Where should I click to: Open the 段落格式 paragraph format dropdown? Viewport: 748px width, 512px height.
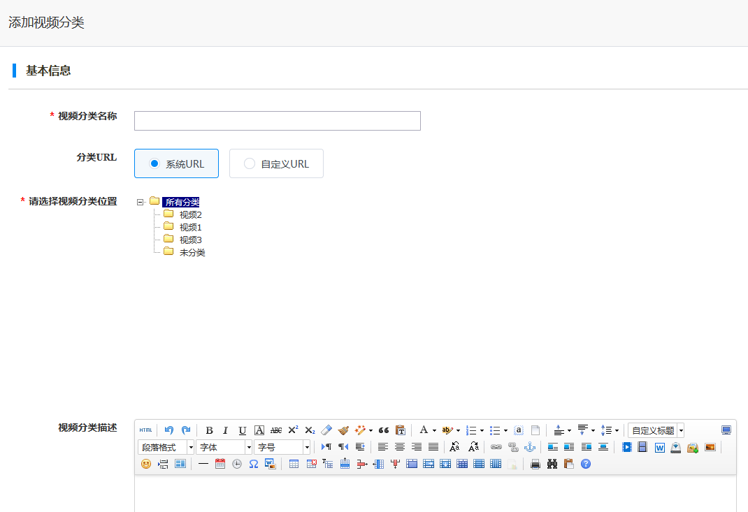point(166,447)
